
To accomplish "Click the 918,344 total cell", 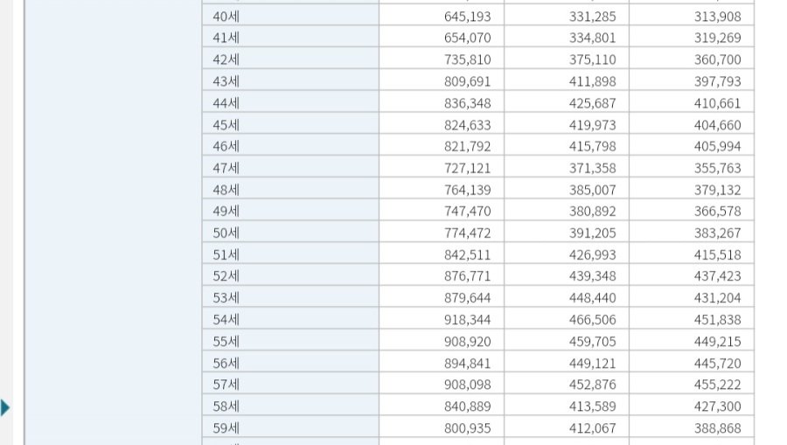I will (467, 320).
